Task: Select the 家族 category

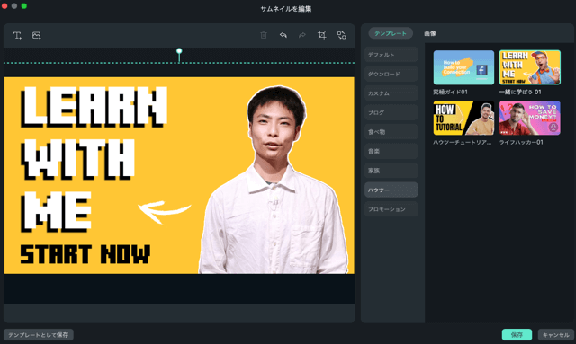Action: [x=391, y=171]
